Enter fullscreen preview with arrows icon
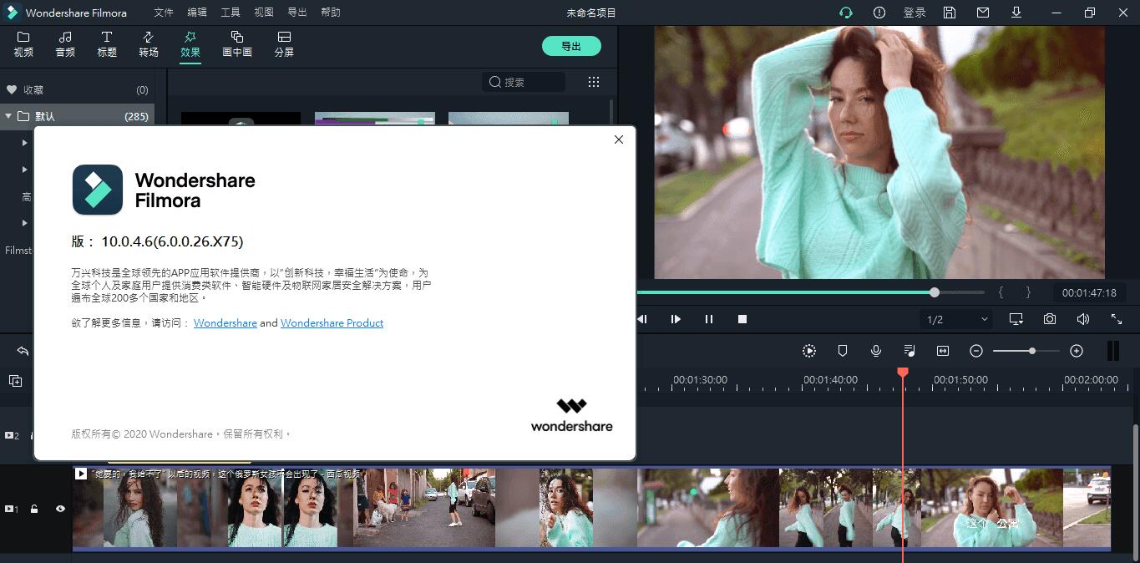 pos(1117,319)
